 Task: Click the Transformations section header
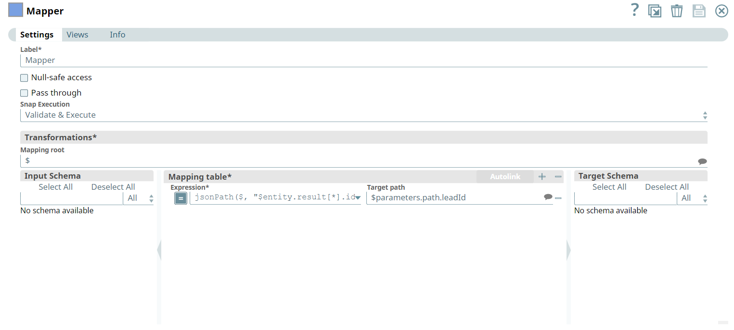point(364,137)
